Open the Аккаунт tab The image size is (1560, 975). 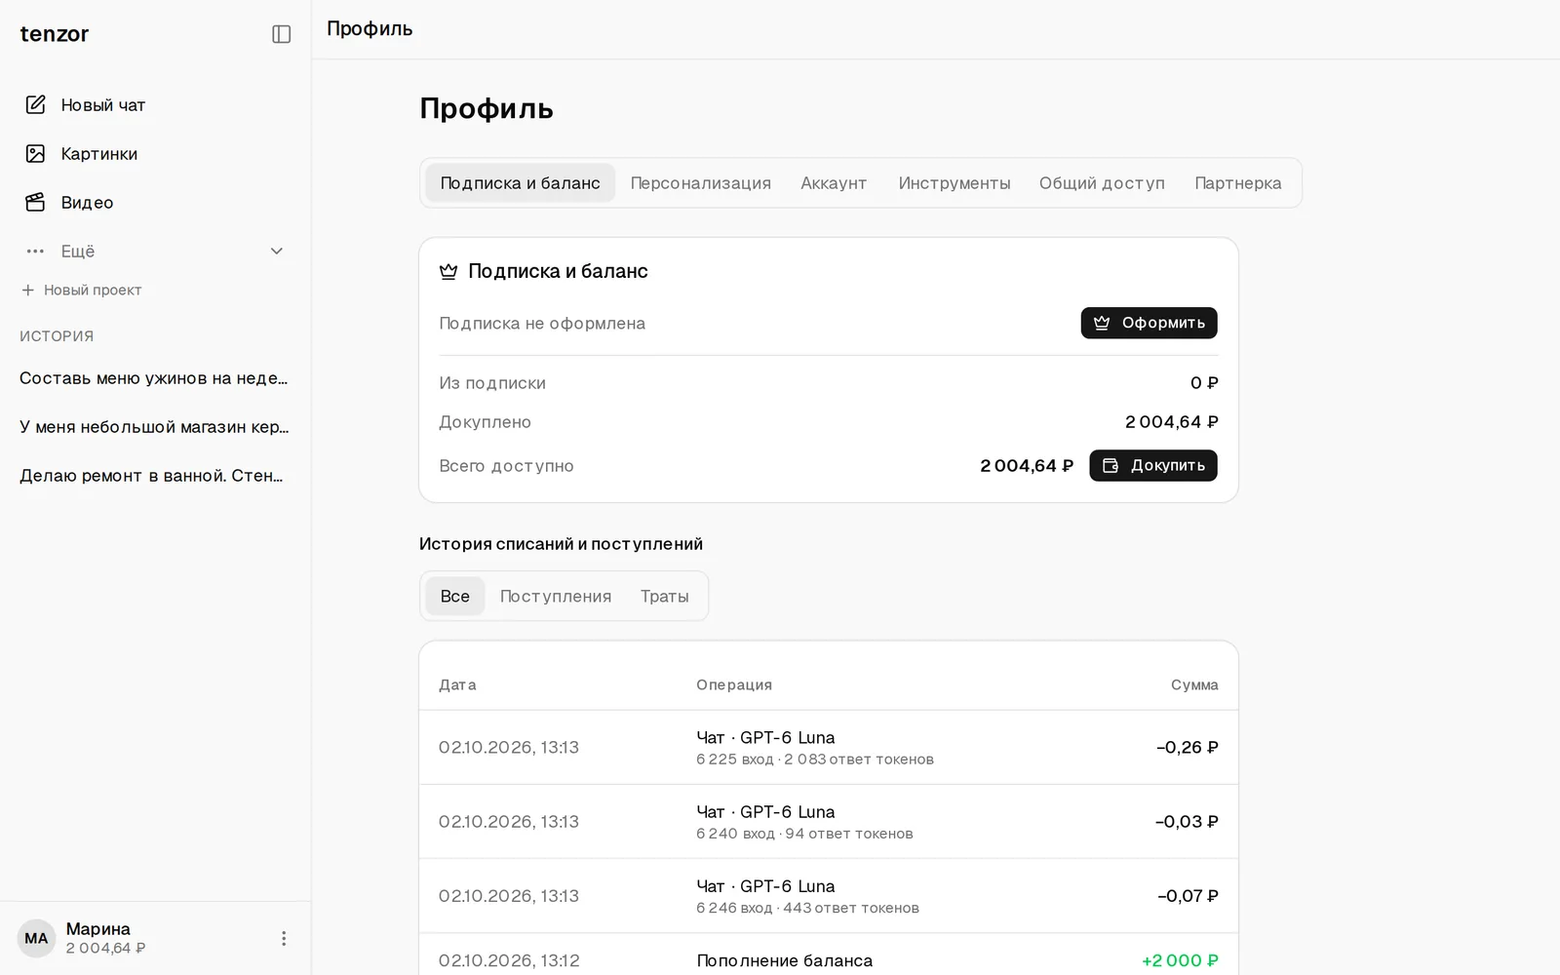coord(834,182)
